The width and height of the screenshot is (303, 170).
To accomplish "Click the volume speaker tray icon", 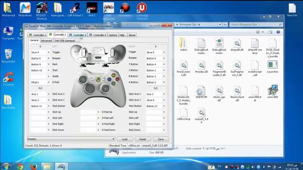I will click(253, 167).
